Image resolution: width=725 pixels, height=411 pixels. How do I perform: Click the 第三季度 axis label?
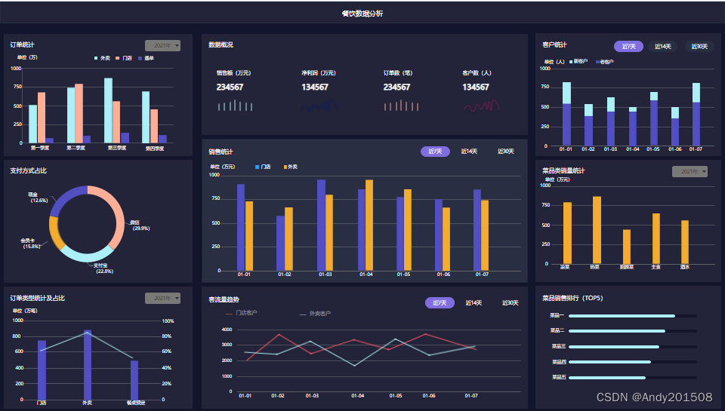click(117, 148)
